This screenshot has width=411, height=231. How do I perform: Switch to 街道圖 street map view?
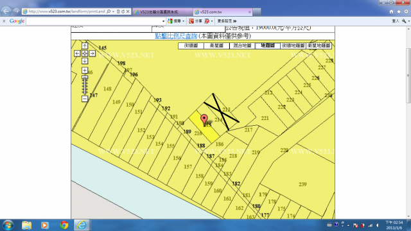[x=191, y=46]
